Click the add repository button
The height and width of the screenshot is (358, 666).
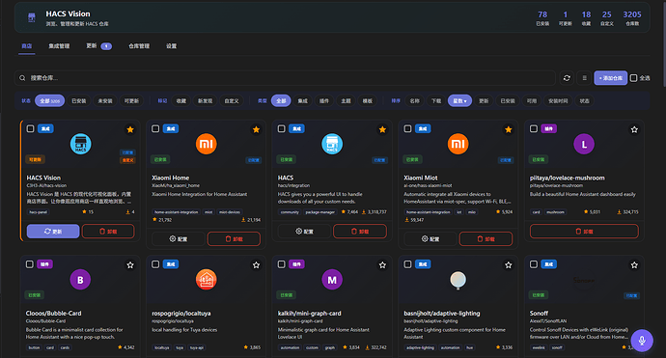(610, 78)
